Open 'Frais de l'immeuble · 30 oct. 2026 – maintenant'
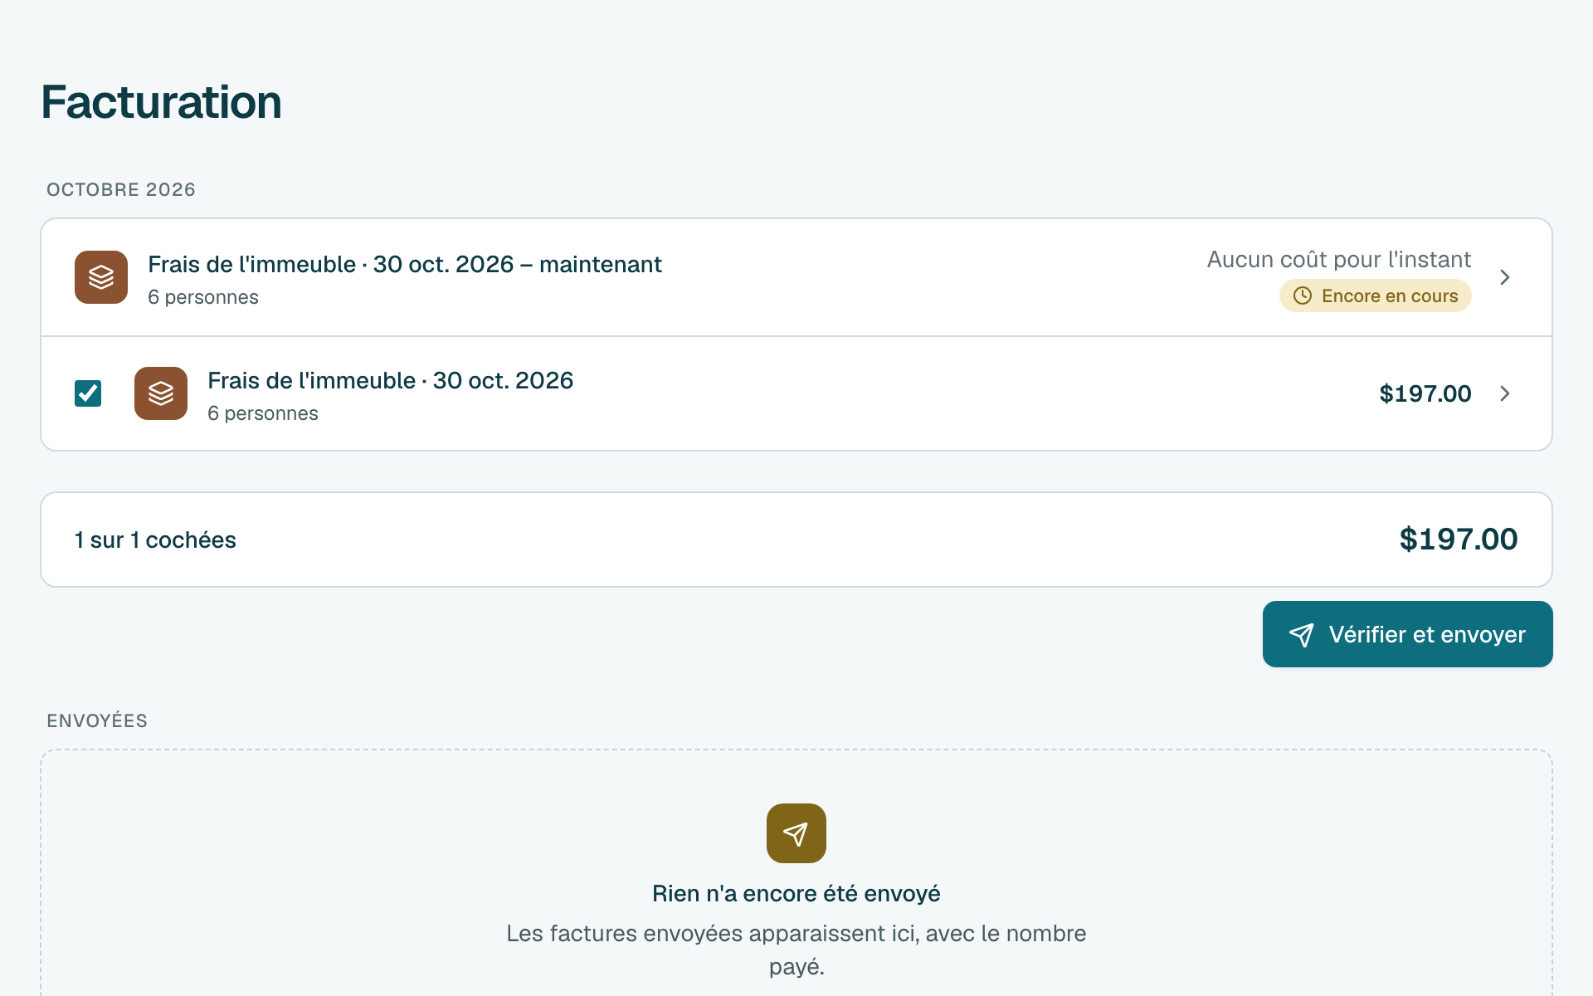The height and width of the screenshot is (996, 1593). click(x=796, y=277)
